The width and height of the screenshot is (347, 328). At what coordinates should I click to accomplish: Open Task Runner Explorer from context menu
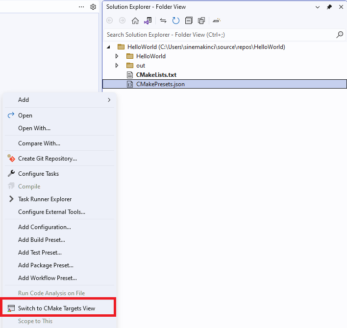point(59,199)
